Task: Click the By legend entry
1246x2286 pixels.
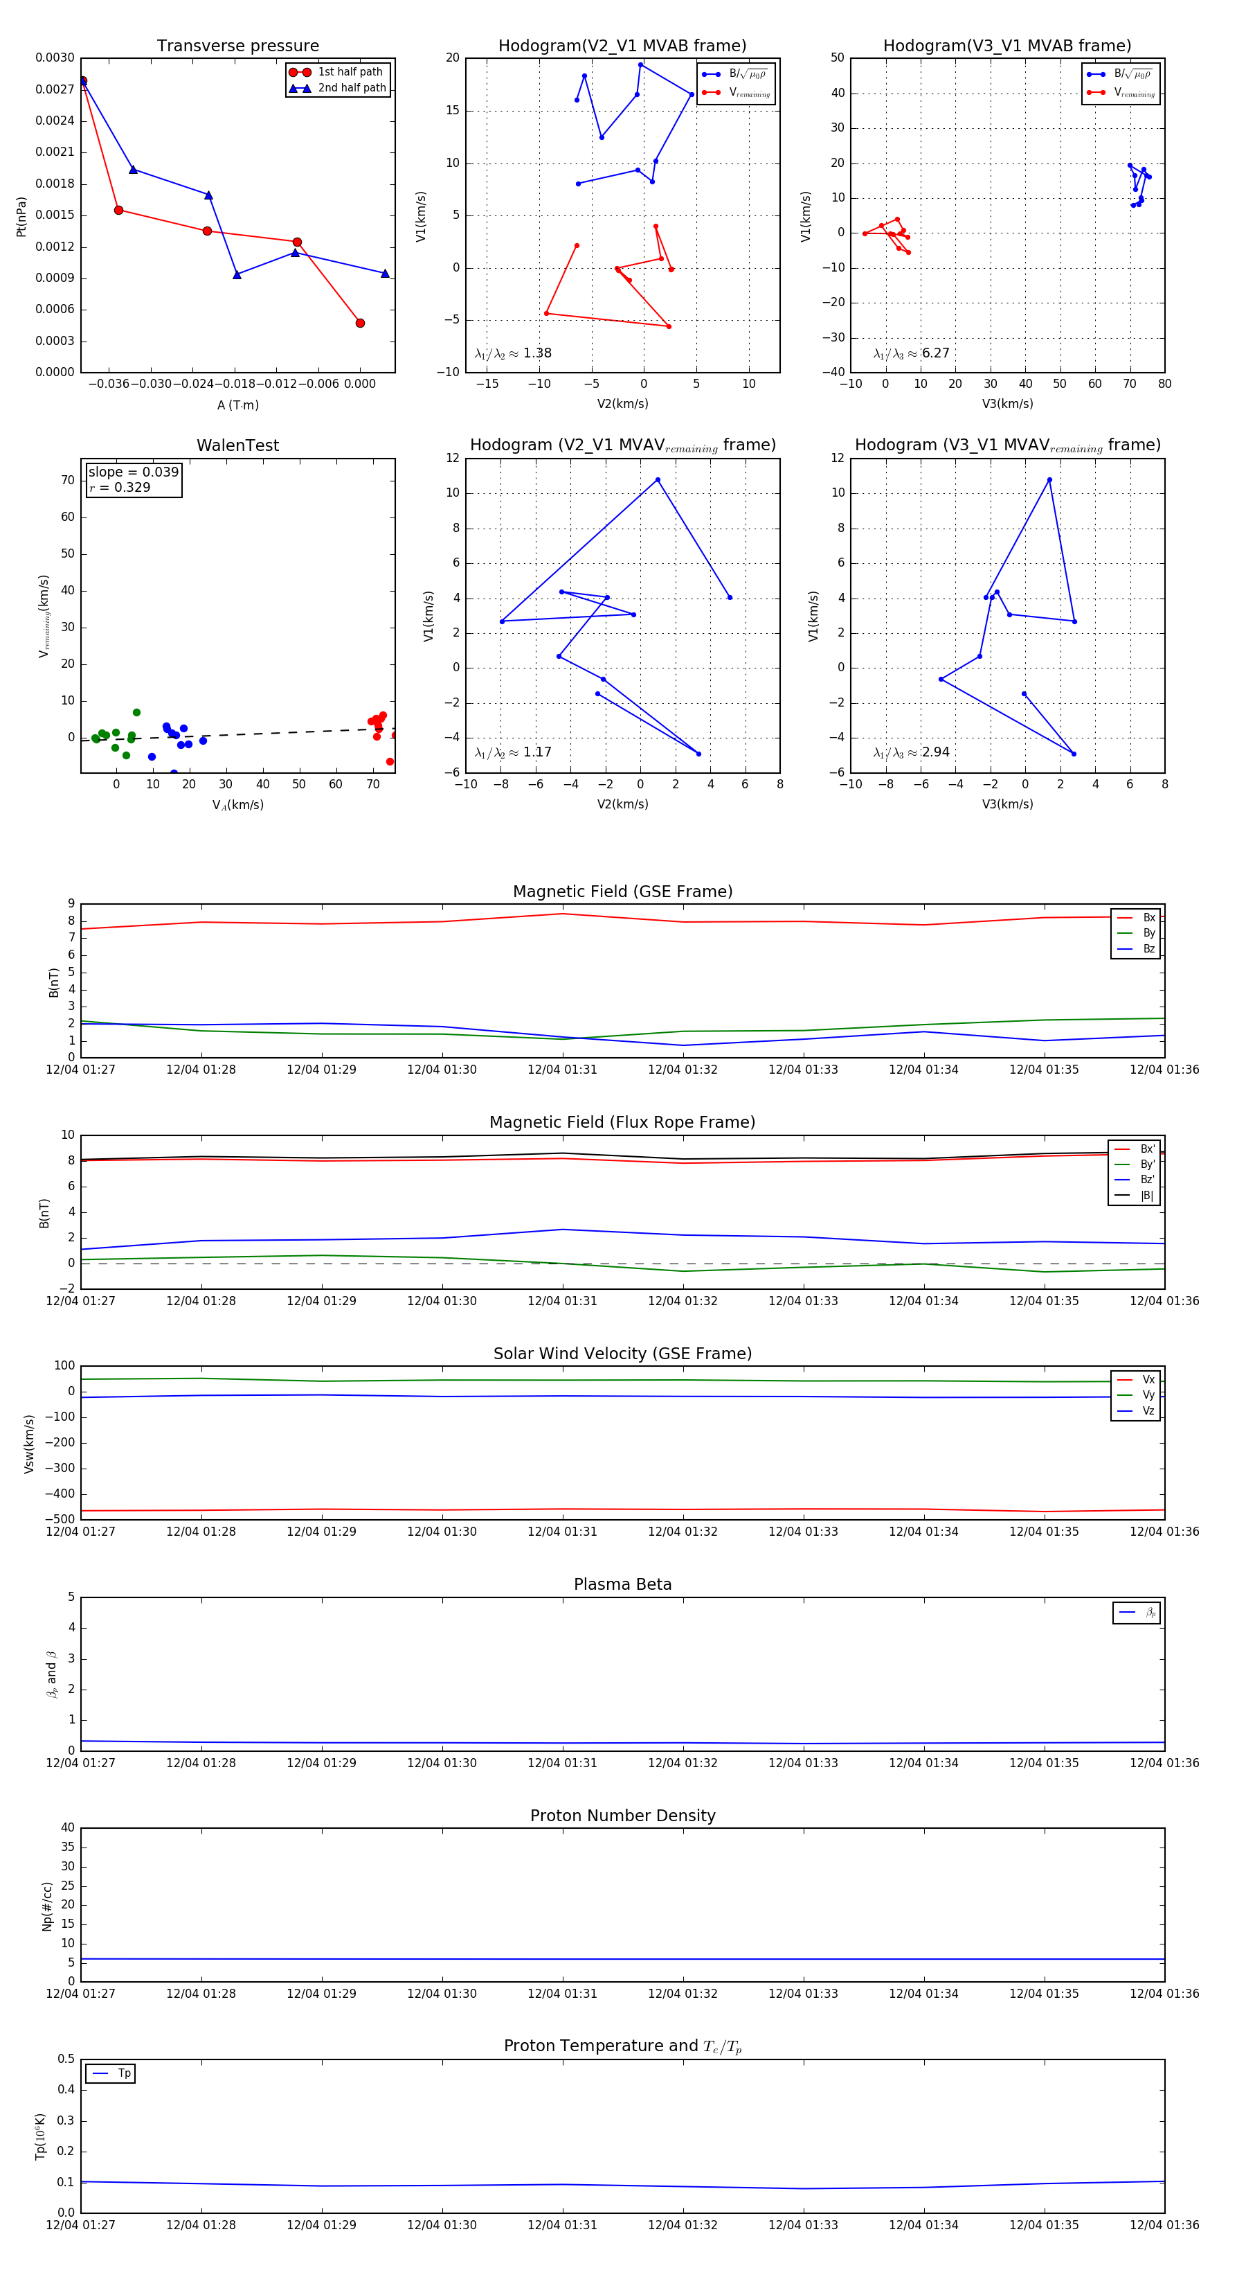Action: pos(1136,934)
